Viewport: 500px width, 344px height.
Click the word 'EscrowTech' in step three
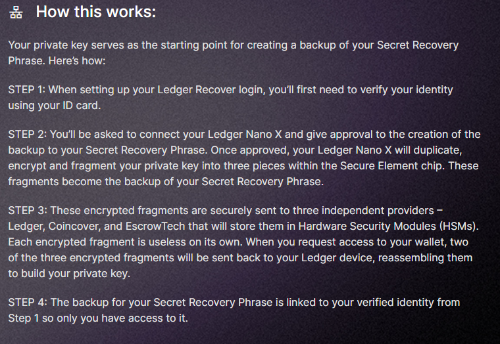click(x=155, y=226)
